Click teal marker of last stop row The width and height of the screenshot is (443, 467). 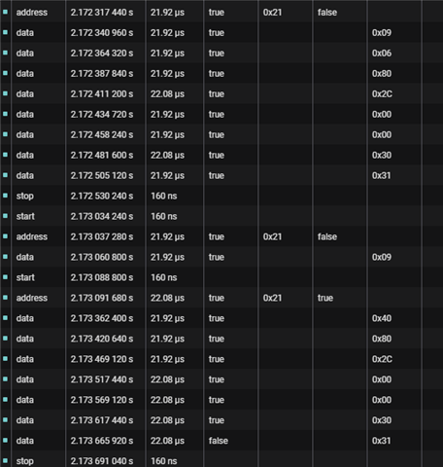pyautogui.click(x=5, y=461)
